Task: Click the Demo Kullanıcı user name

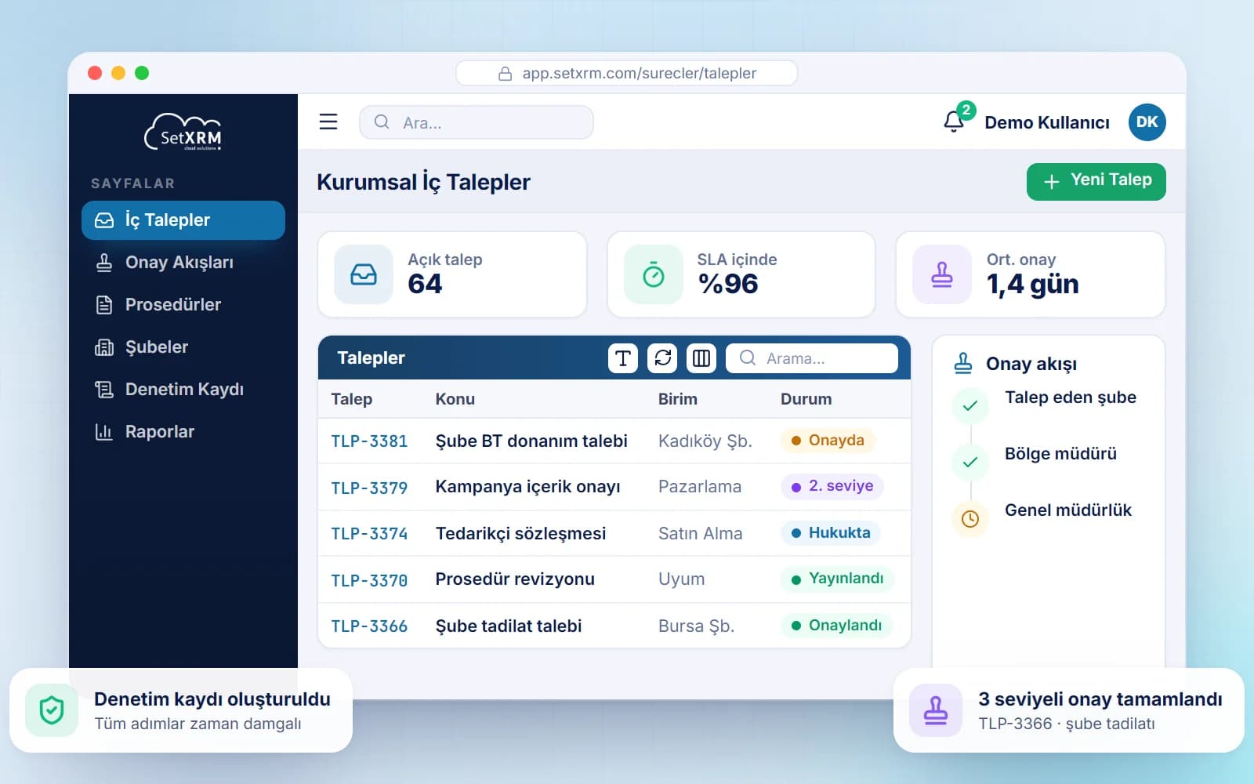Action: [x=1047, y=122]
